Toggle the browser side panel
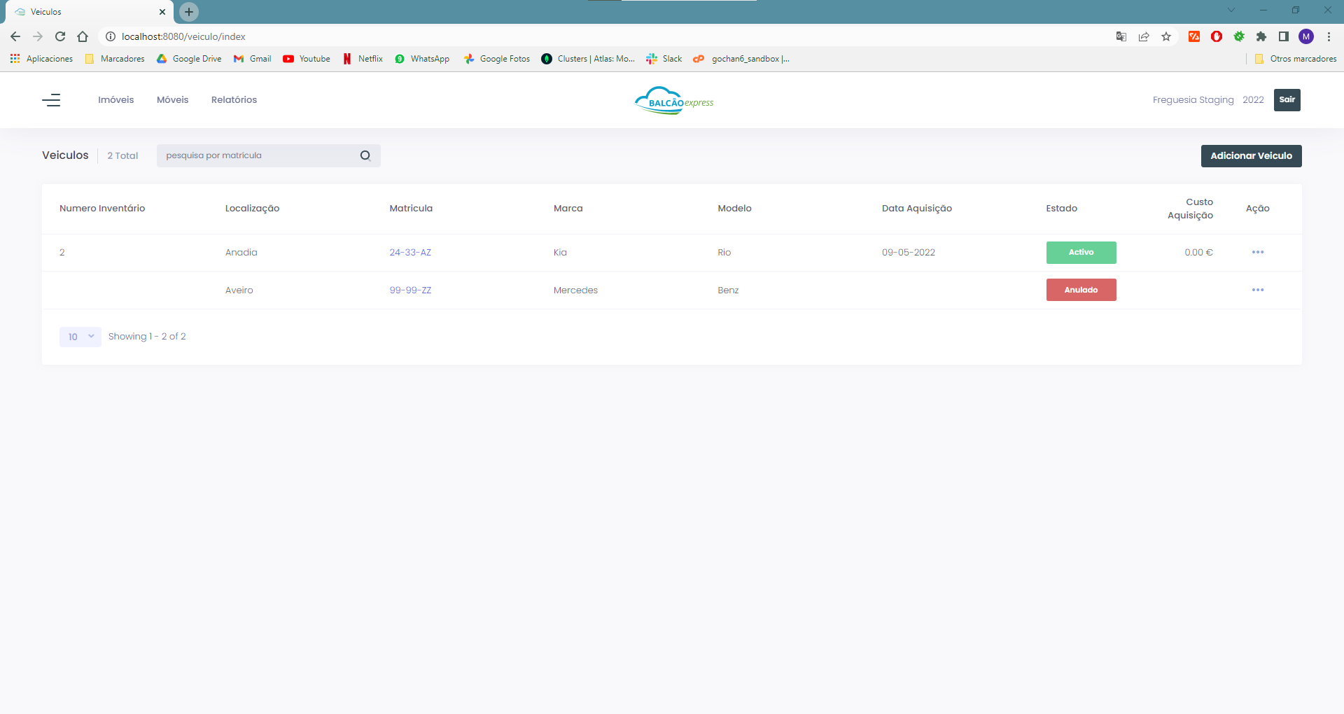This screenshot has width=1344, height=714. 1284,36
